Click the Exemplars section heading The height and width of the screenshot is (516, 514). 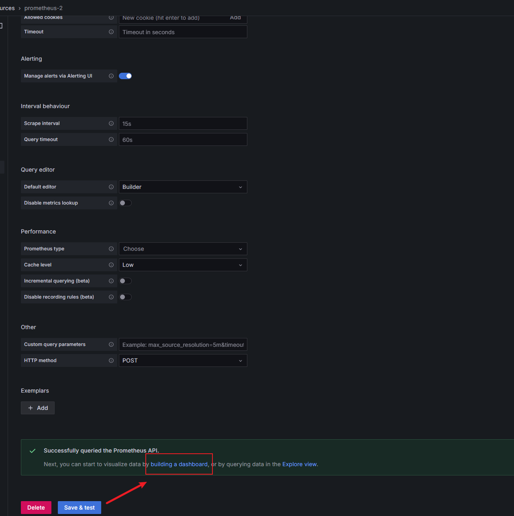click(x=35, y=391)
